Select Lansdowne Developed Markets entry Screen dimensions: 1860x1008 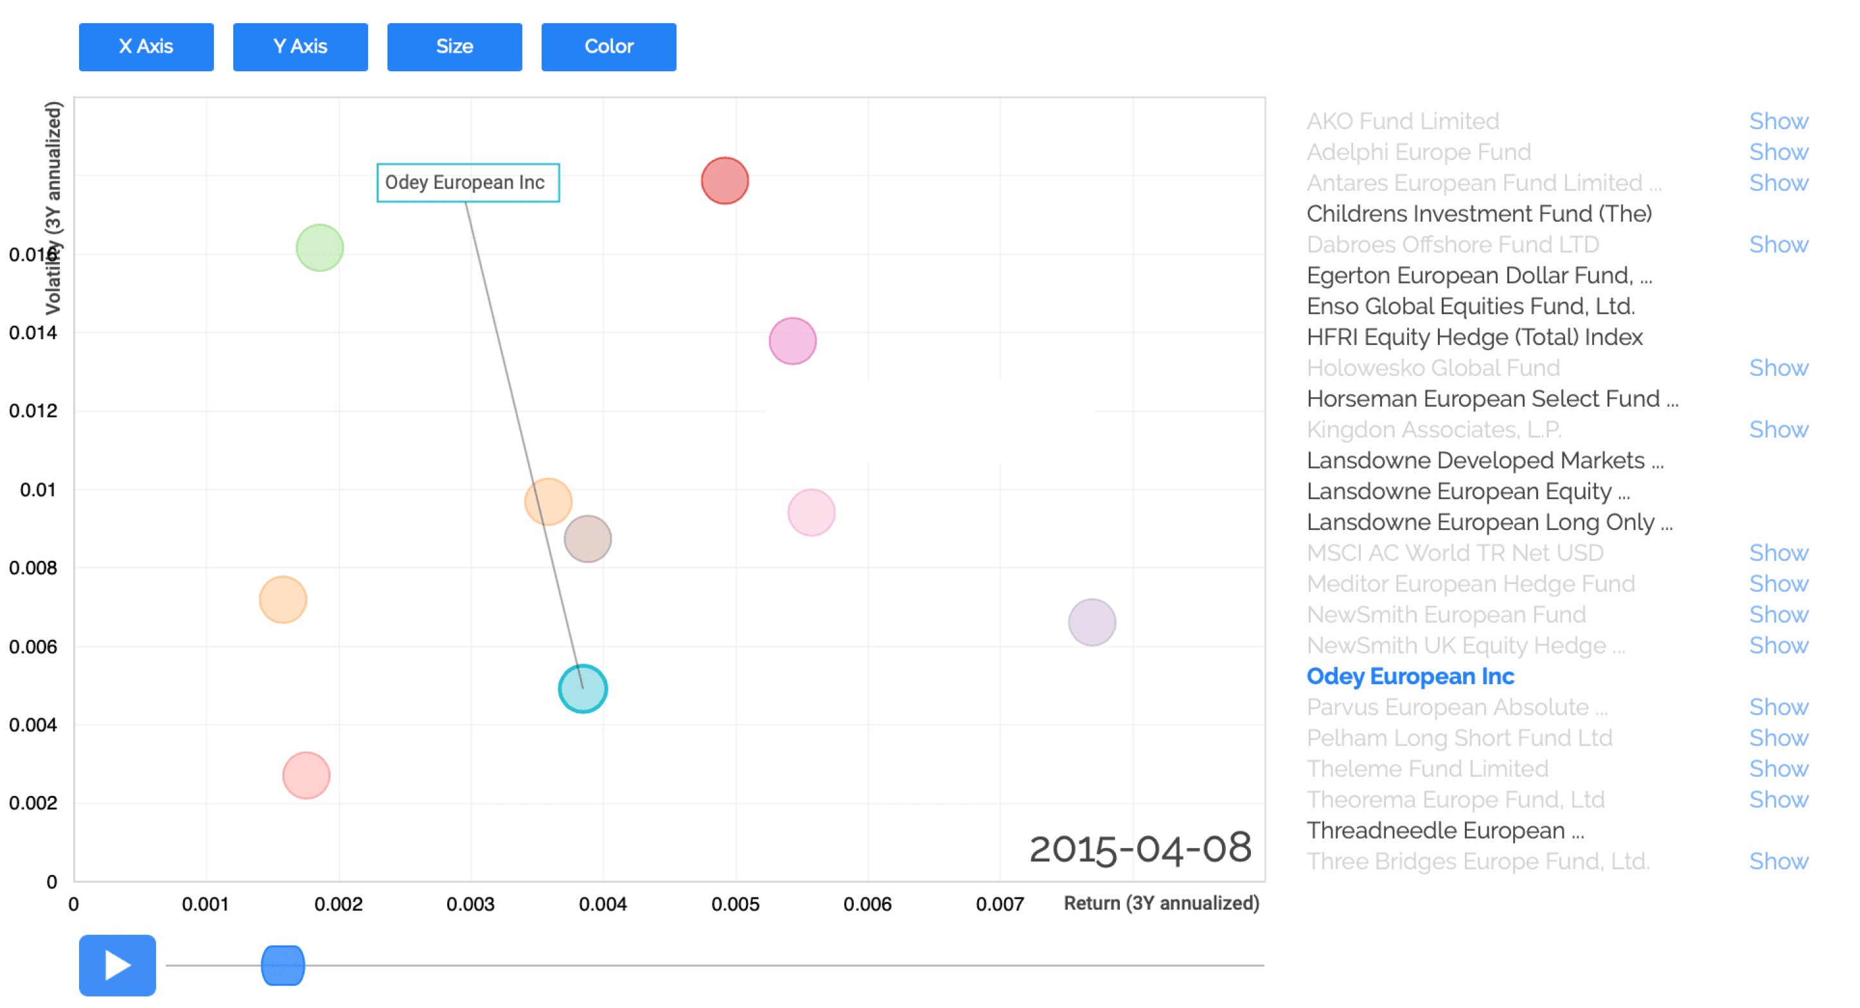point(1485,461)
